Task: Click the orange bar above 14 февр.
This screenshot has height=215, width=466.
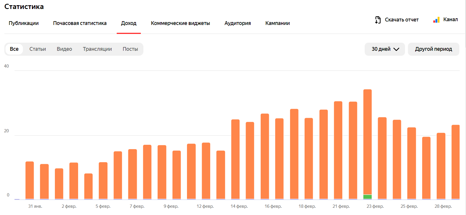Action: tap(235, 159)
